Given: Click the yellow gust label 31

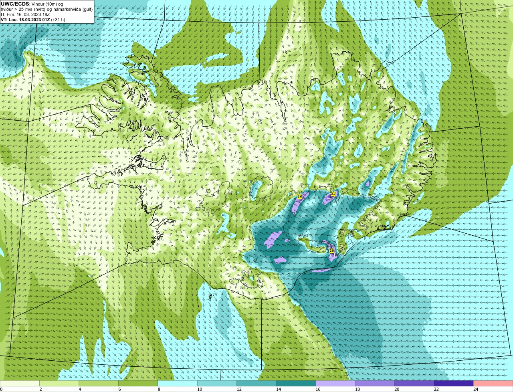Looking at the screenshot, I should [333, 194].
